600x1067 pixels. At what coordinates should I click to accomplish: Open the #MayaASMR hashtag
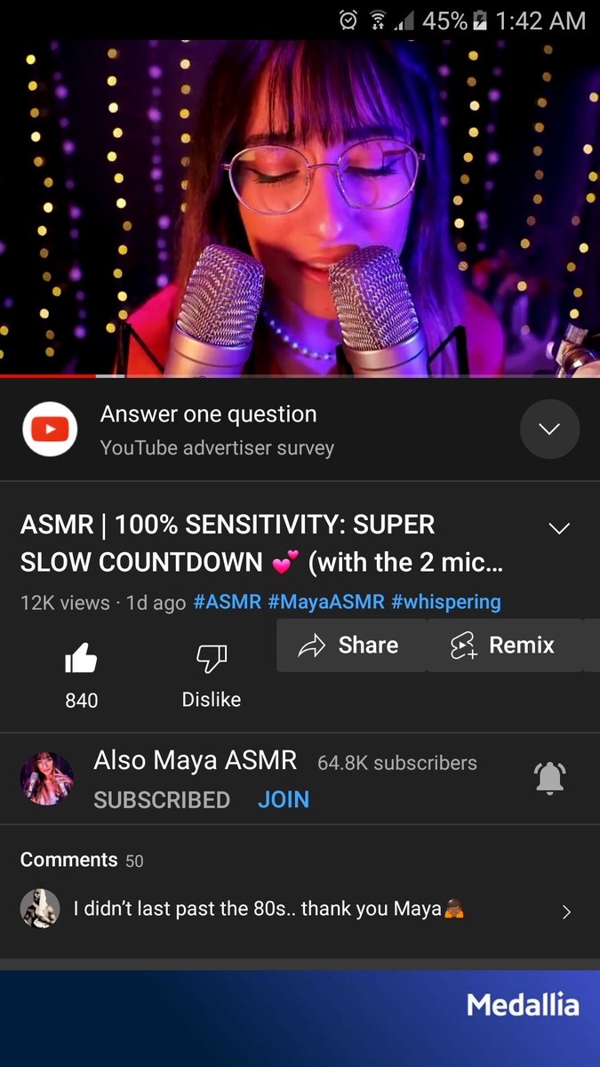(326, 602)
